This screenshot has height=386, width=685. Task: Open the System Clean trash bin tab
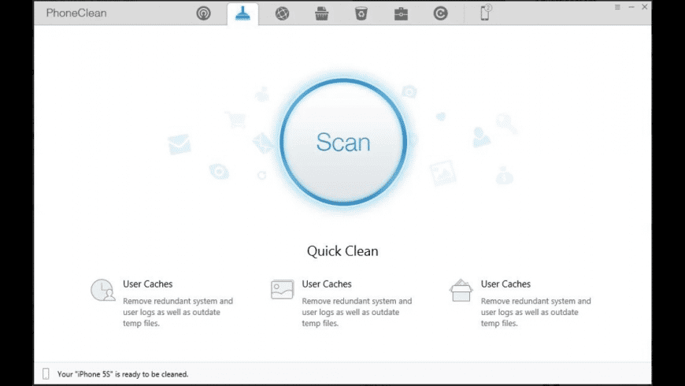[x=361, y=13]
